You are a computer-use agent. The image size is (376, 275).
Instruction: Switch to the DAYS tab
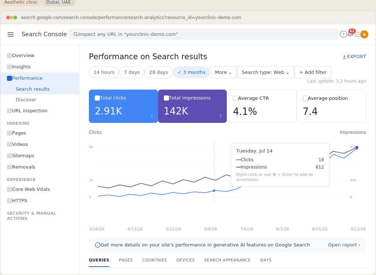(266, 260)
